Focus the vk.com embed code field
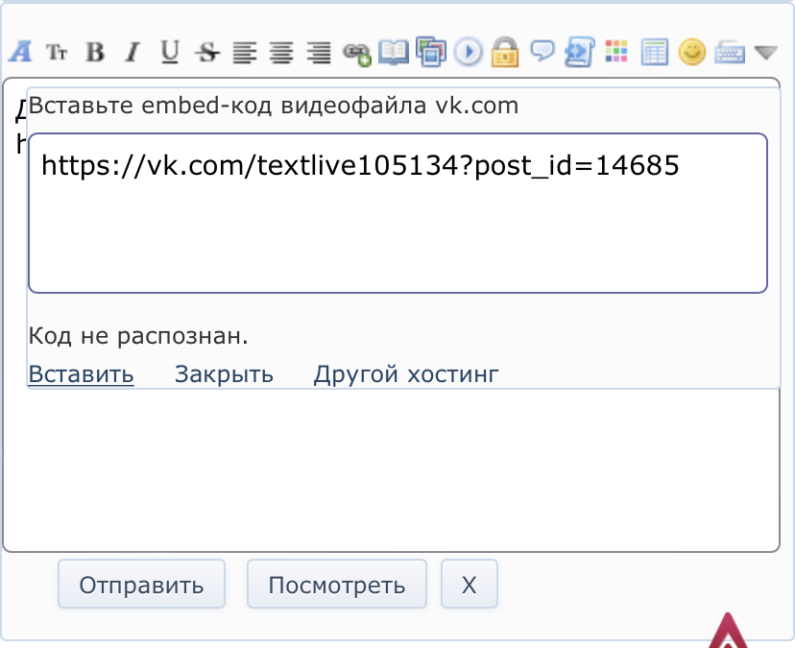 [x=398, y=213]
